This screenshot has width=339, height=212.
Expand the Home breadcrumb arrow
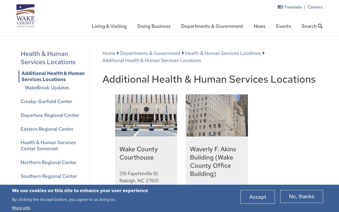point(118,53)
